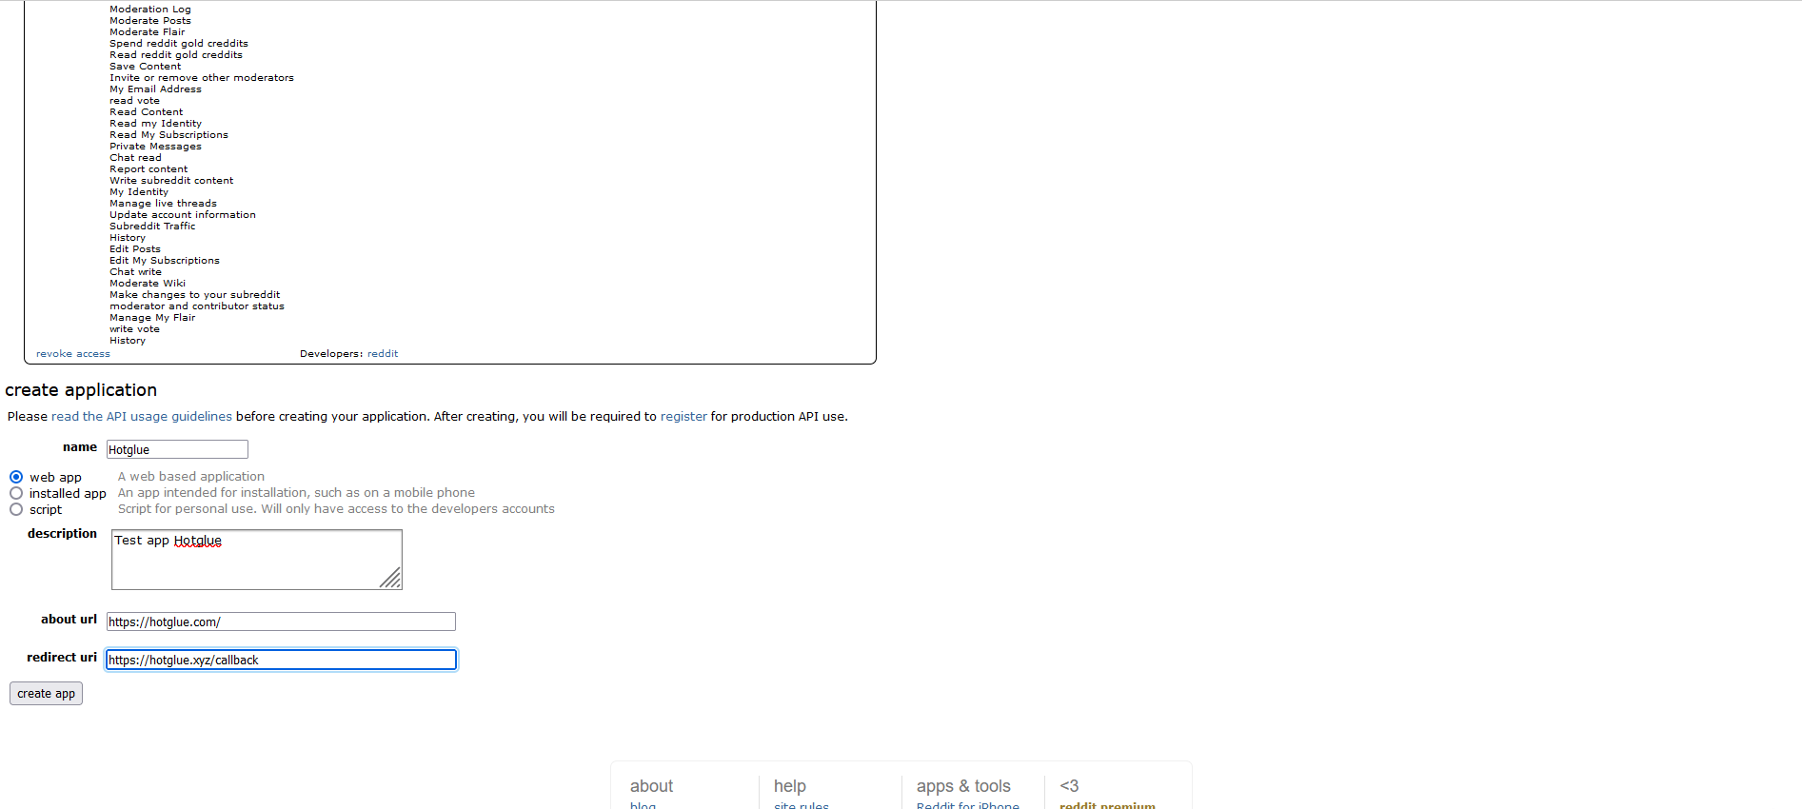Click the Save Content permission text
The image size is (1802, 809).
tap(145, 67)
